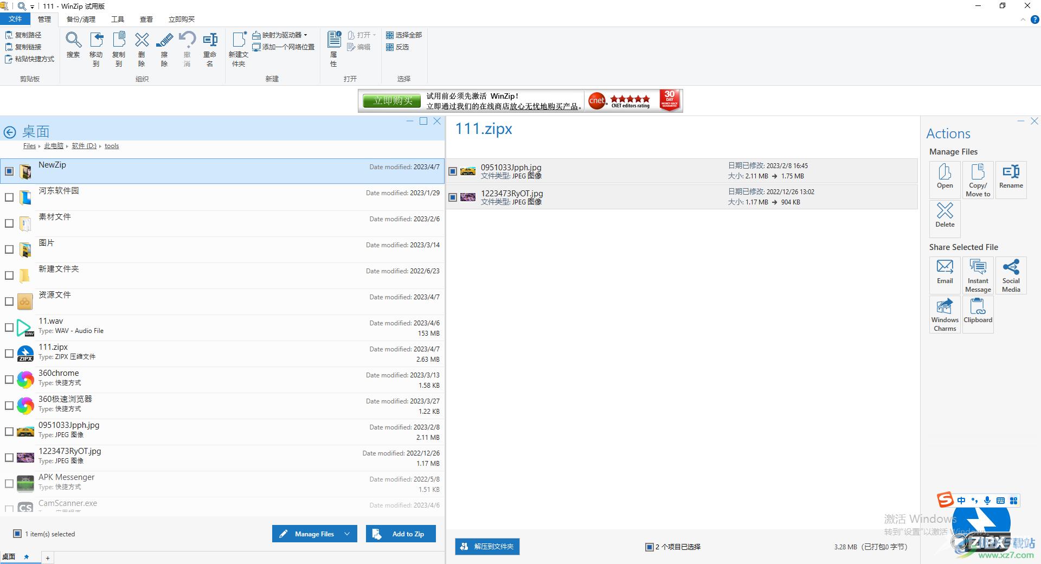Screen dimensions: 1041x564
Task: Toggle the 2 个项目已选择 checkbox
Action: pyautogui.click(x=649, y=547)
